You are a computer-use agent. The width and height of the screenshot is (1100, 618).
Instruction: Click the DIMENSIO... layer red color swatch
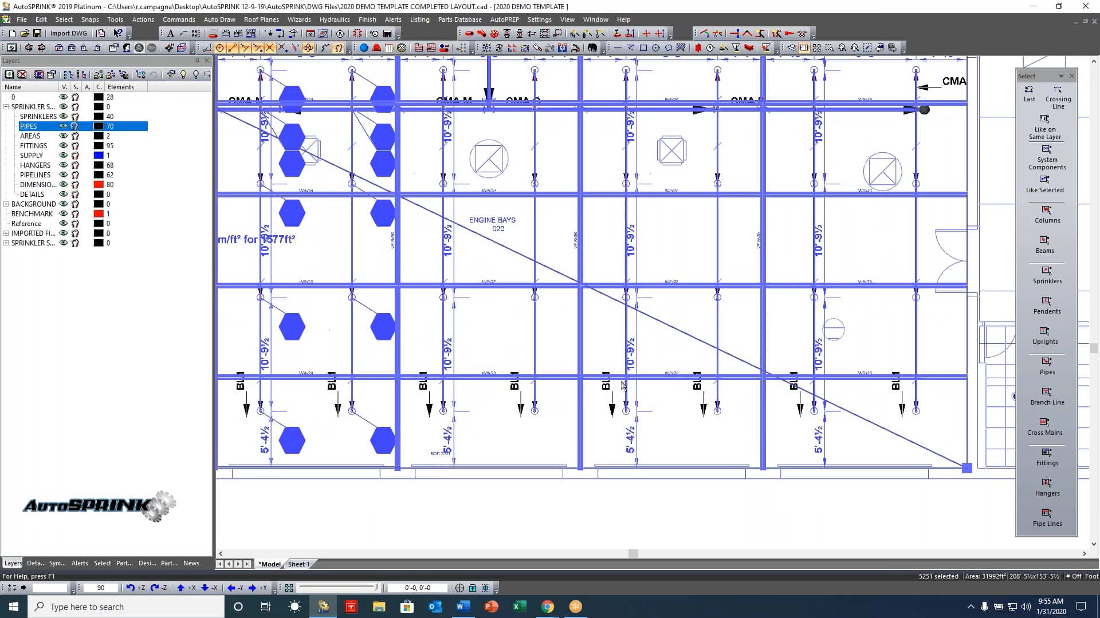tap(99, 185)
